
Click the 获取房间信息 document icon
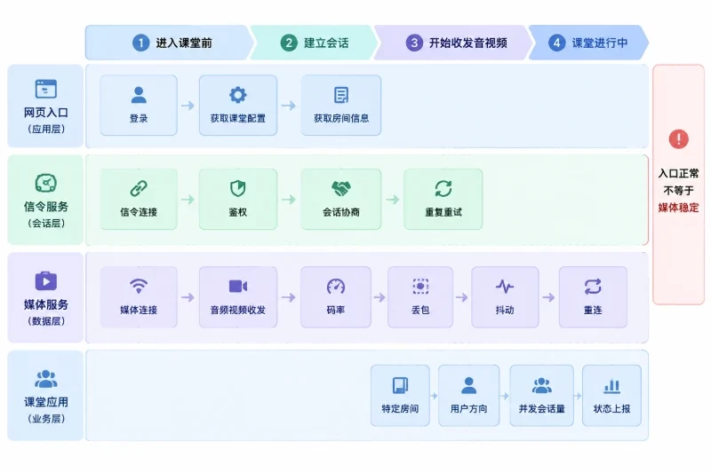[x=341, y=95]
